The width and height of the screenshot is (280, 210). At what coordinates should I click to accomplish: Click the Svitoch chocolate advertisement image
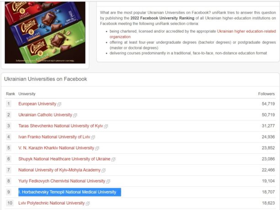[x=45, y=31]
